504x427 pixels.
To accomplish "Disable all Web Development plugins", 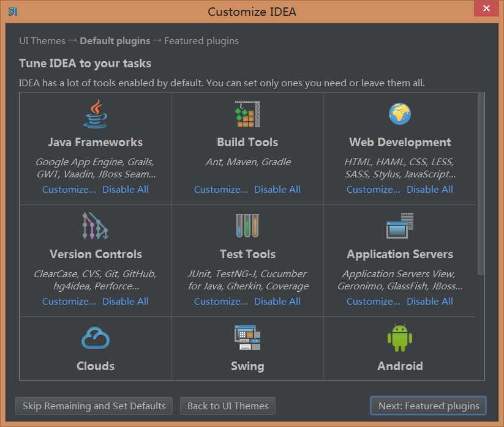I will (430, 190).
